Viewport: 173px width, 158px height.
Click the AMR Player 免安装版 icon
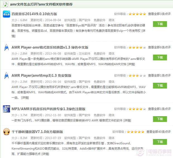pyautogui.click(x=6, y=76)
